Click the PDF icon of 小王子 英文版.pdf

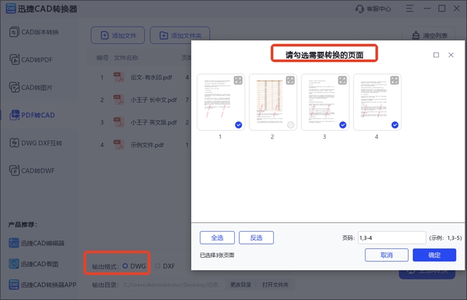[118, 123]
